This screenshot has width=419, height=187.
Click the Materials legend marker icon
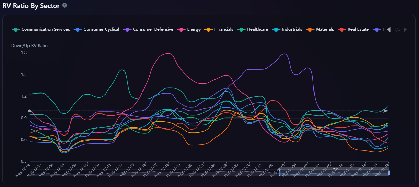[x=310, y=29]
